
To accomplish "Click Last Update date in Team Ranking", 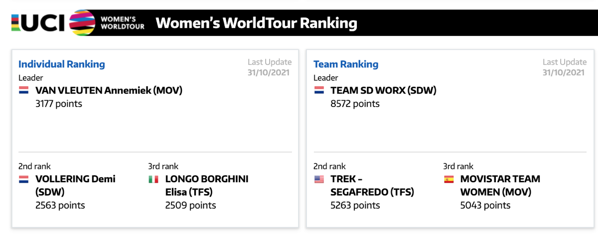I will (x=565, y=72).
